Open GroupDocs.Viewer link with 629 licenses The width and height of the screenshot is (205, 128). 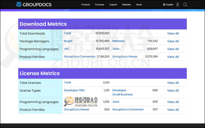[x=77, y=109]
